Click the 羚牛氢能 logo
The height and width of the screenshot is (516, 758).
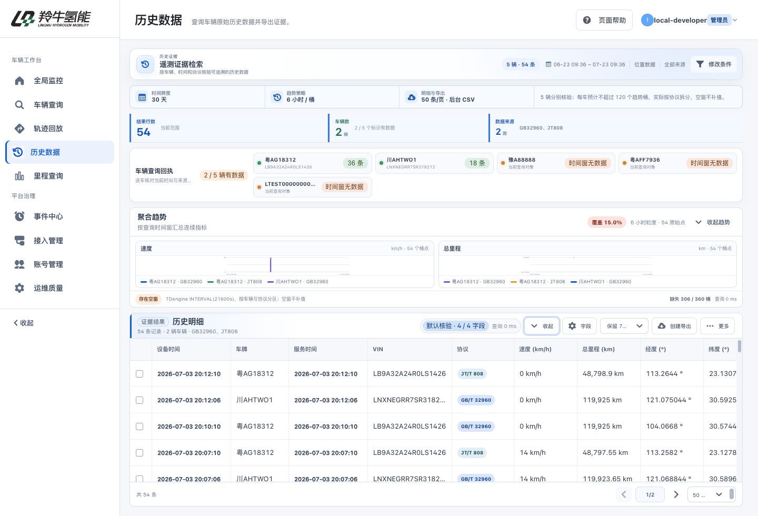click(x=51, y=18)
